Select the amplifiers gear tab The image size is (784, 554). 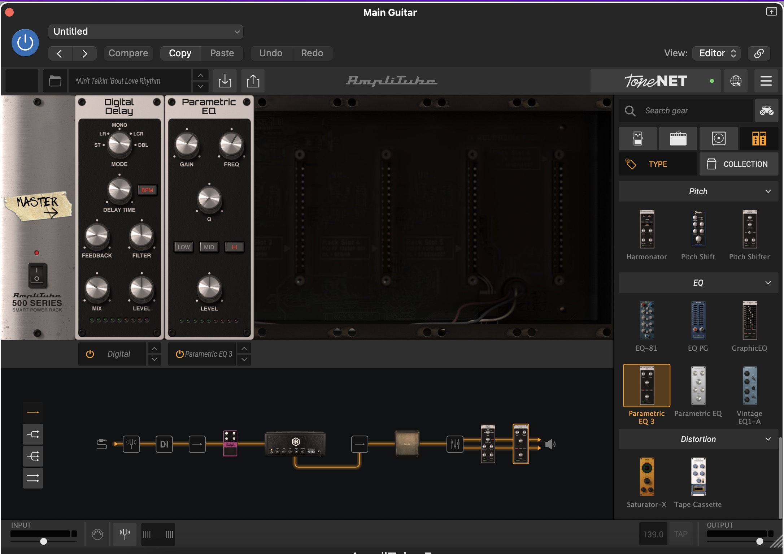(x=678, y=139)
